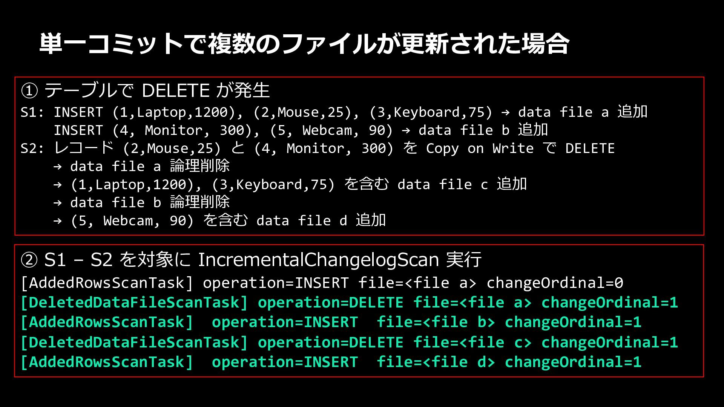
Task: Click the arrow before data file d line
Action: (x=58, y=221)
